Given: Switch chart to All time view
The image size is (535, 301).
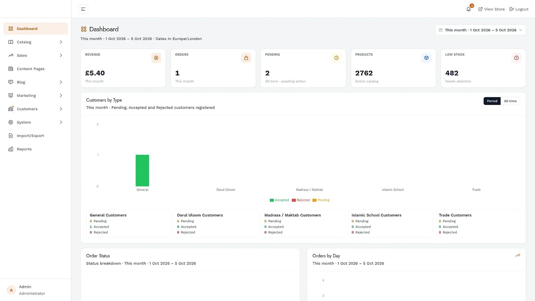Looking at the screenshot, I should click(510, 101).
